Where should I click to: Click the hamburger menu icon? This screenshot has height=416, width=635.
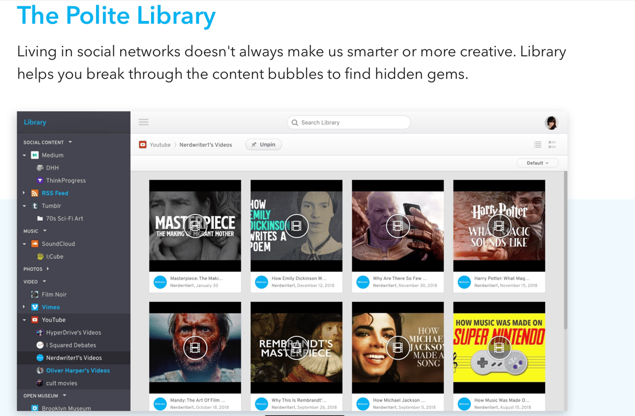143,122
